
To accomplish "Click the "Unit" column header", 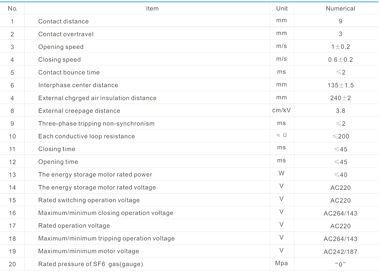I will [x=282, y=8].
